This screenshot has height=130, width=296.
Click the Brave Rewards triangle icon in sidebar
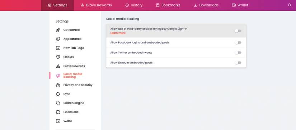(x=58, y=66)
